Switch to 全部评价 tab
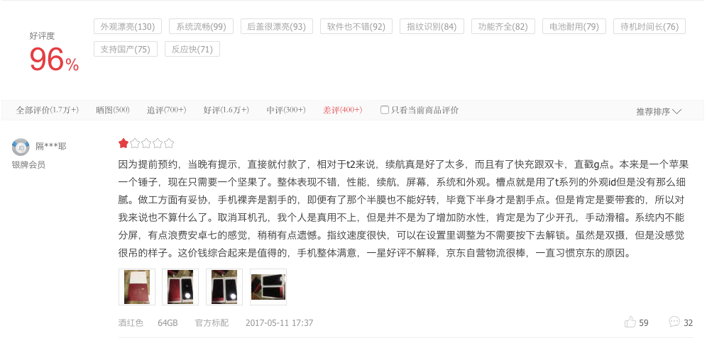The image size is (707, 338). tap(48, 110)
